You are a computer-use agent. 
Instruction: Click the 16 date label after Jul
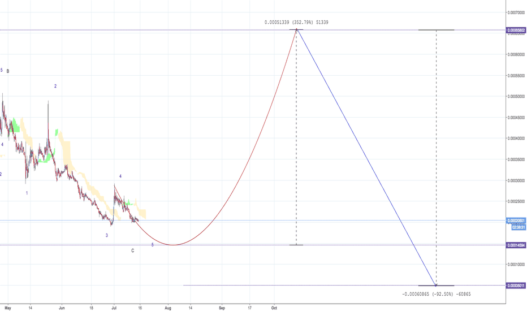(x=140, y=308)
